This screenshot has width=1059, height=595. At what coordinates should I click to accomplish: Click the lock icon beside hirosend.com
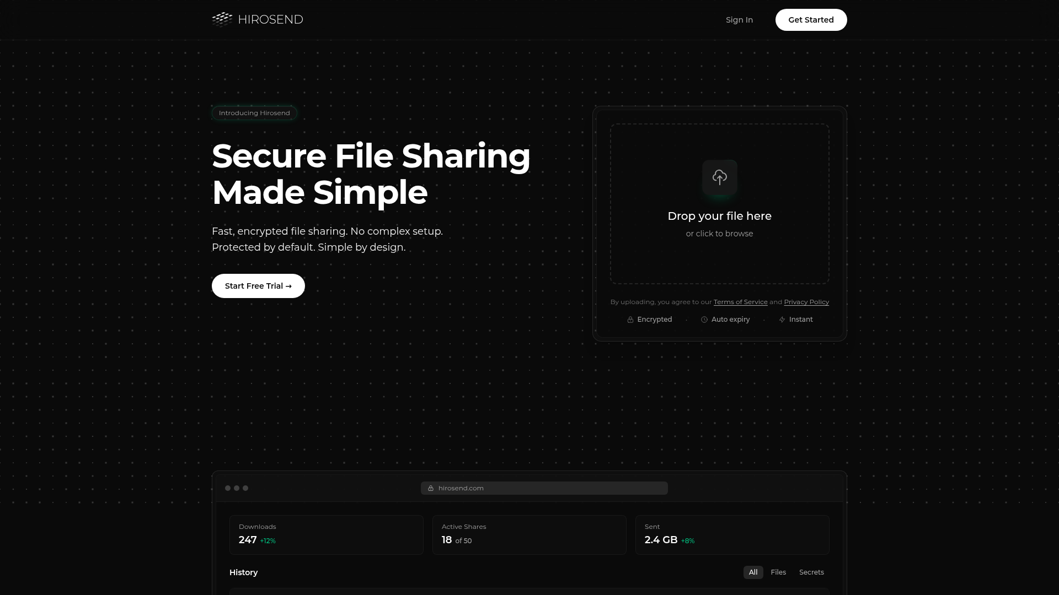[x=431, y=488]
